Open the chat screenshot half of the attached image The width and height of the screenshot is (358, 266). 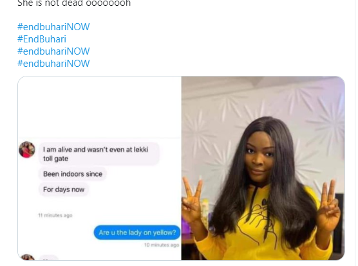[100, 168]
